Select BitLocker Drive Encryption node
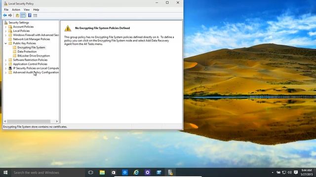Image resolution: width=316 pixels, height=177 pixels. [34, 56]
